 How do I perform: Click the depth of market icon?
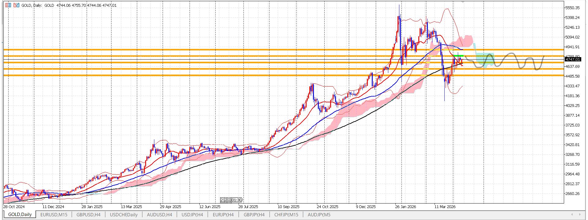16,5
